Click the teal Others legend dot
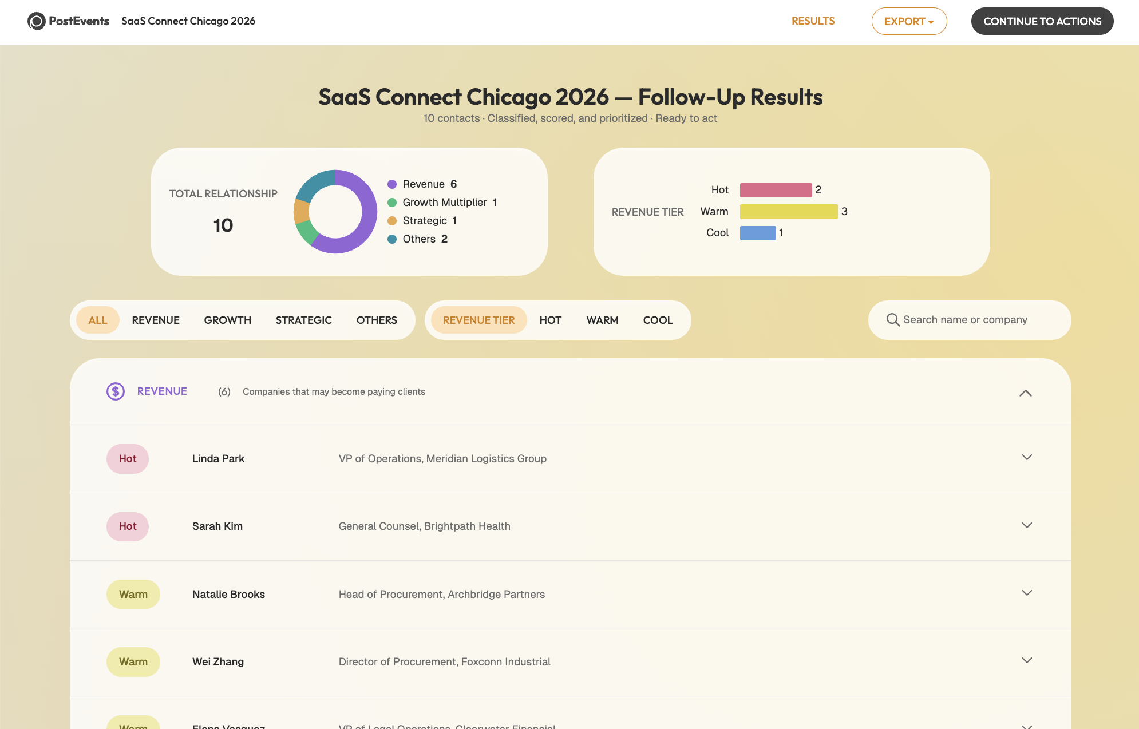 (x=392, y=239)
